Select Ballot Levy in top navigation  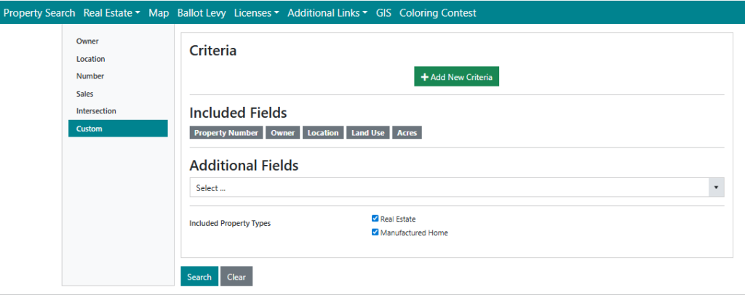click(x=202, y=13)
